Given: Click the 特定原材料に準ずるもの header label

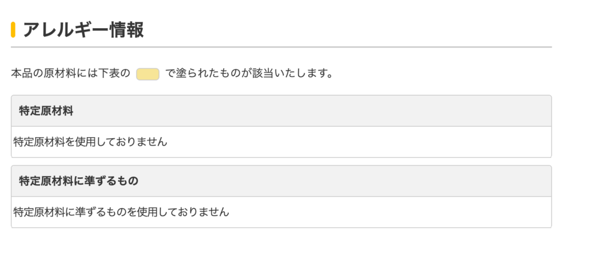Looking at the screenshot, I should pos(79,181).
